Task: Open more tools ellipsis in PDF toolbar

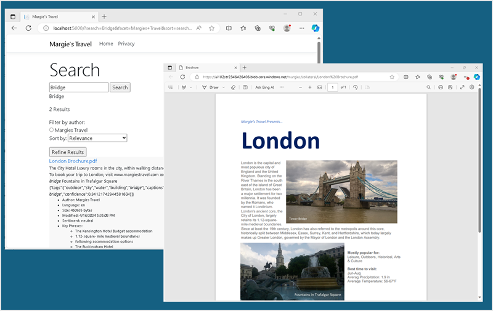Action: tap(282, 87)
